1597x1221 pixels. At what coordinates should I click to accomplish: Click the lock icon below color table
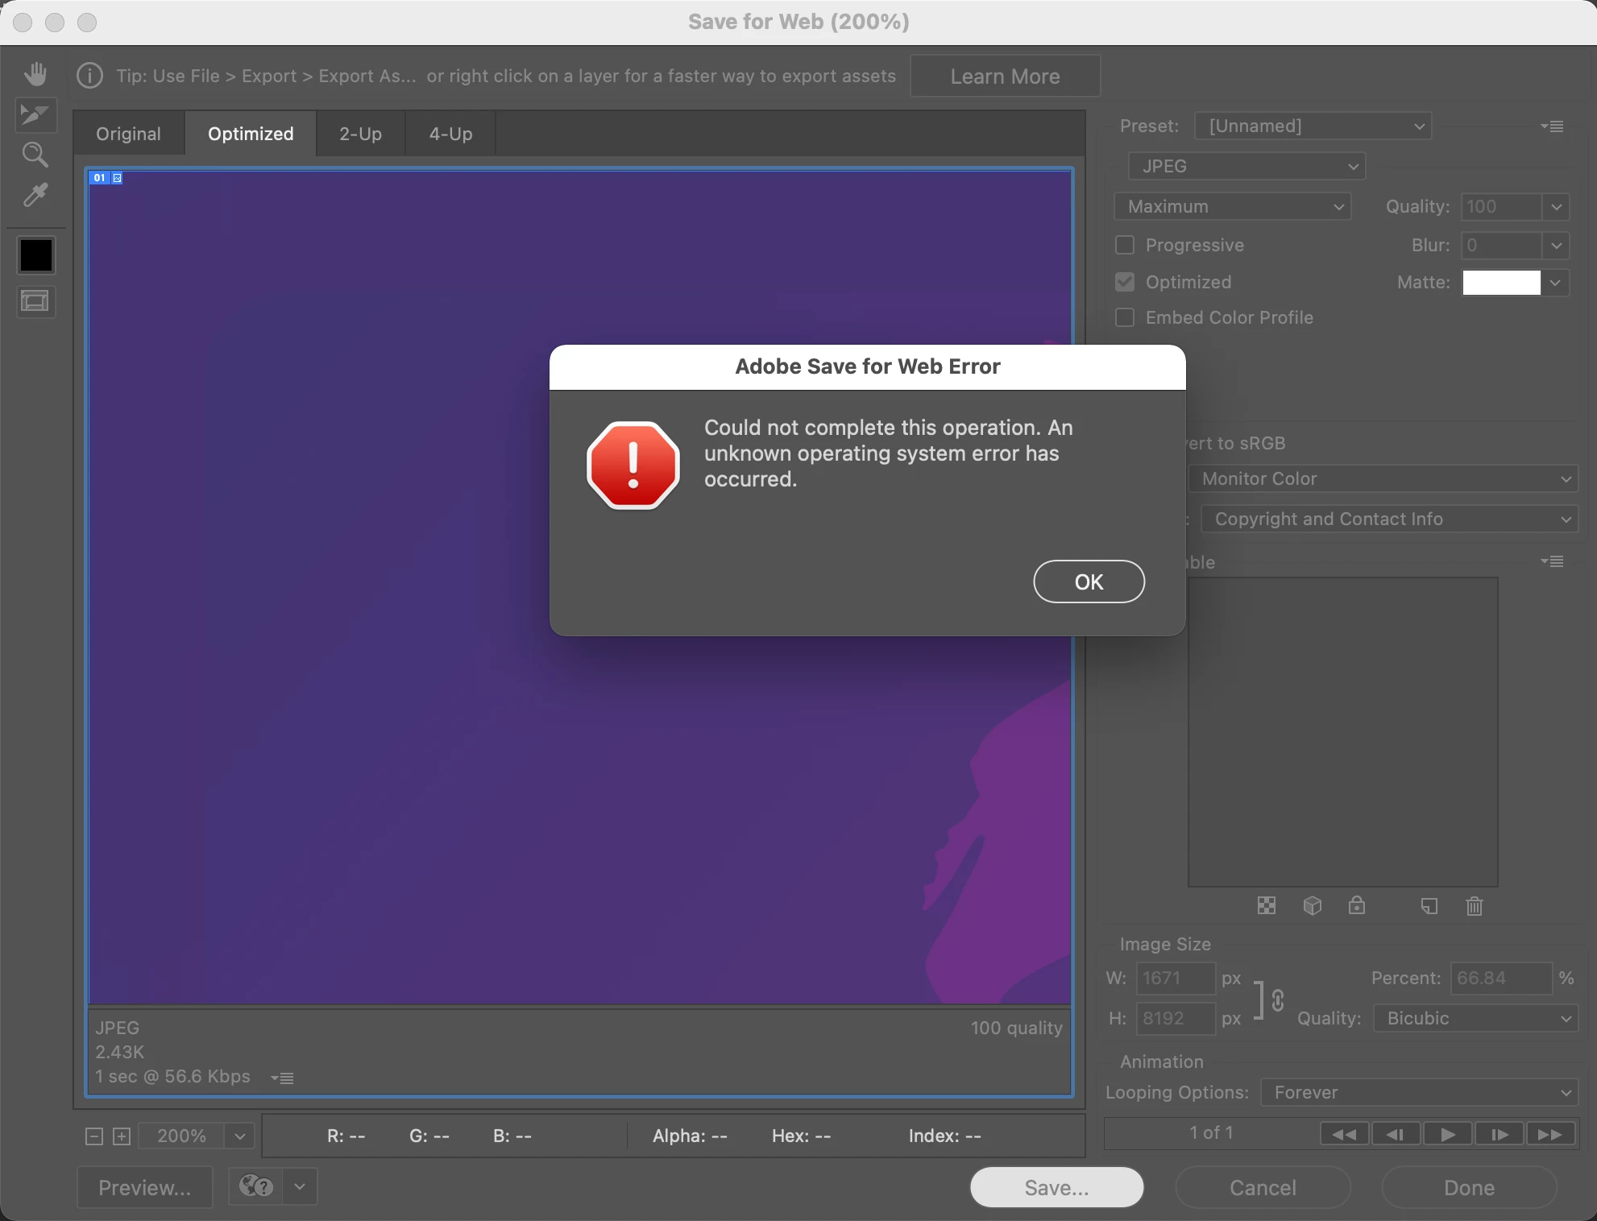pos(1357,906)
